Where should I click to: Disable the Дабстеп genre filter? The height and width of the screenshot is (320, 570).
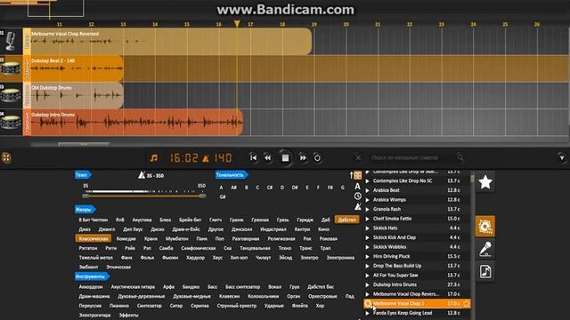pos(346,220)
